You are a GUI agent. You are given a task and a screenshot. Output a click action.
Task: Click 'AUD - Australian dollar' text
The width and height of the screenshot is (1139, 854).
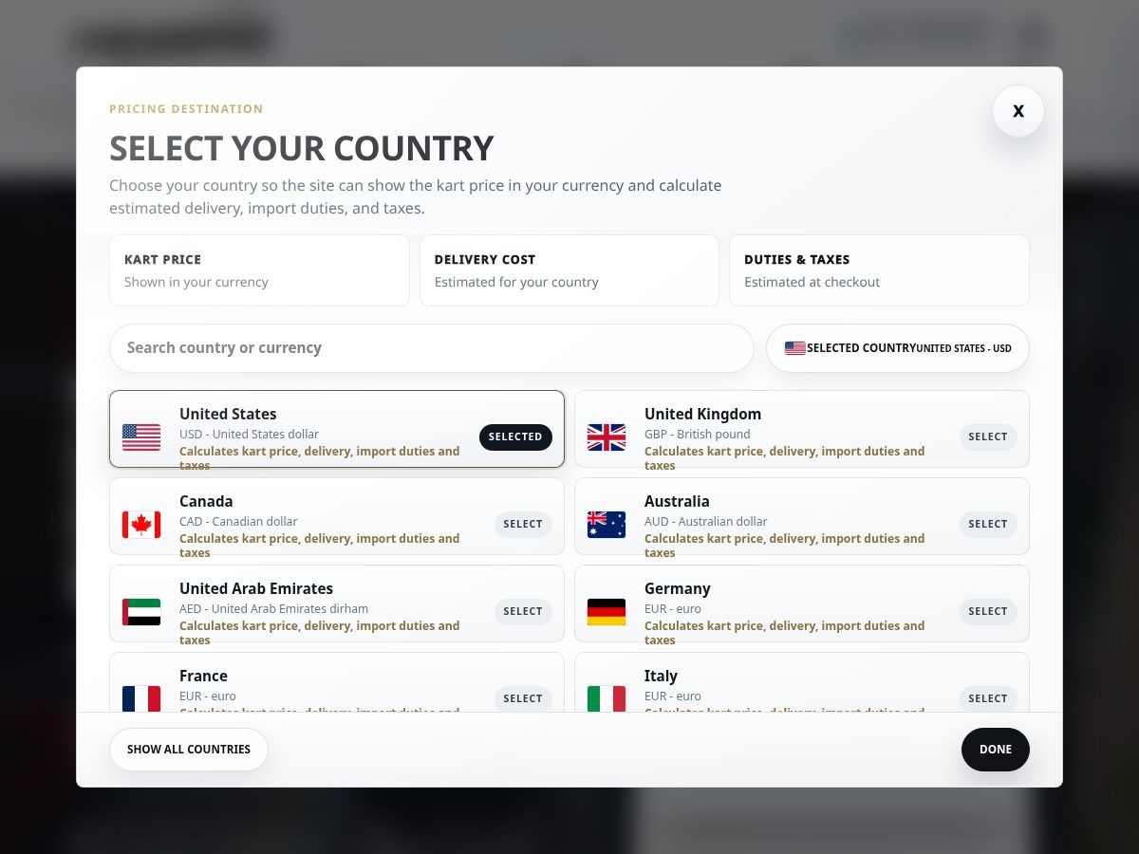pos(706,522)
